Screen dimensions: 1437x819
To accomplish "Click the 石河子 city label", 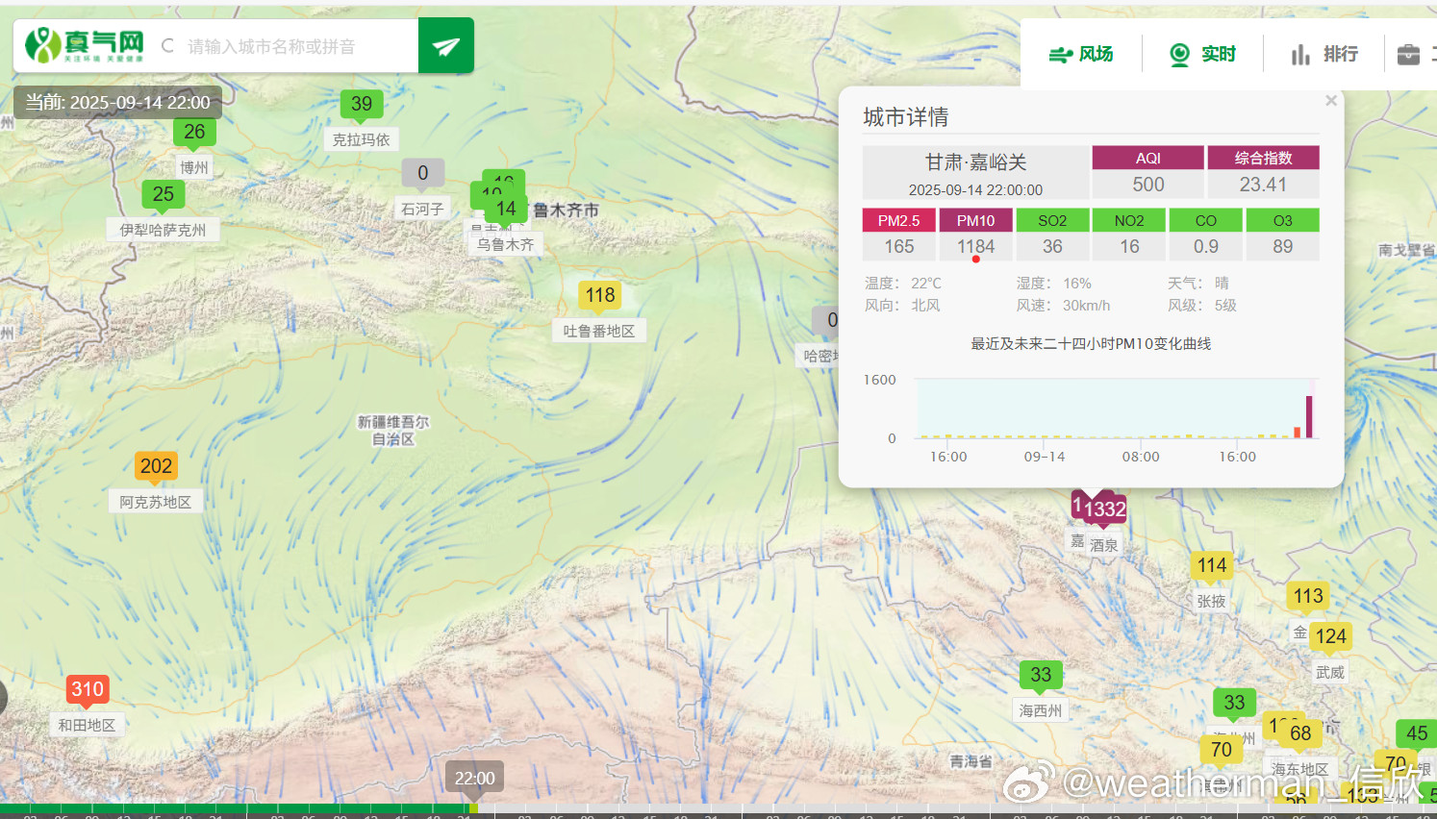I will pyautogui.click(x=422, y=209).
